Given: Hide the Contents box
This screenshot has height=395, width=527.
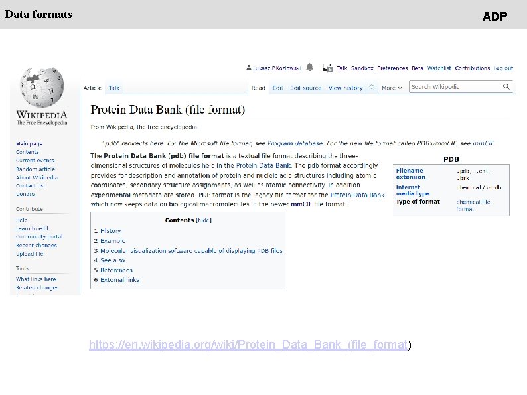Looking at the screenshot, I should tap(203, 220).
